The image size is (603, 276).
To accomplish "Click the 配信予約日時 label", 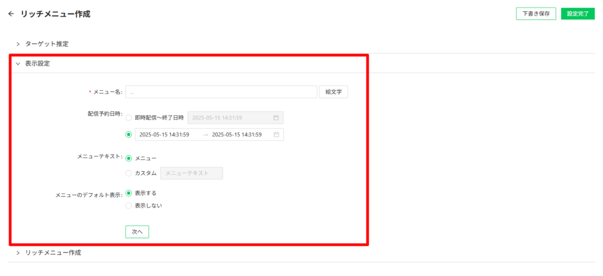I will tap(105, 114).
